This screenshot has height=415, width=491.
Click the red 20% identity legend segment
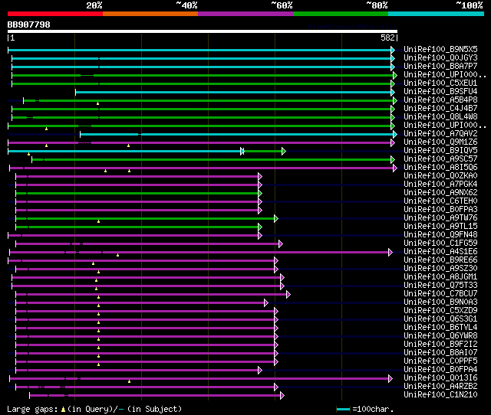[x=55, y=14]
